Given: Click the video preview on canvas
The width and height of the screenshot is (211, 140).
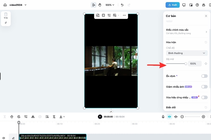Looking at the screenshot, I should 111,61.
